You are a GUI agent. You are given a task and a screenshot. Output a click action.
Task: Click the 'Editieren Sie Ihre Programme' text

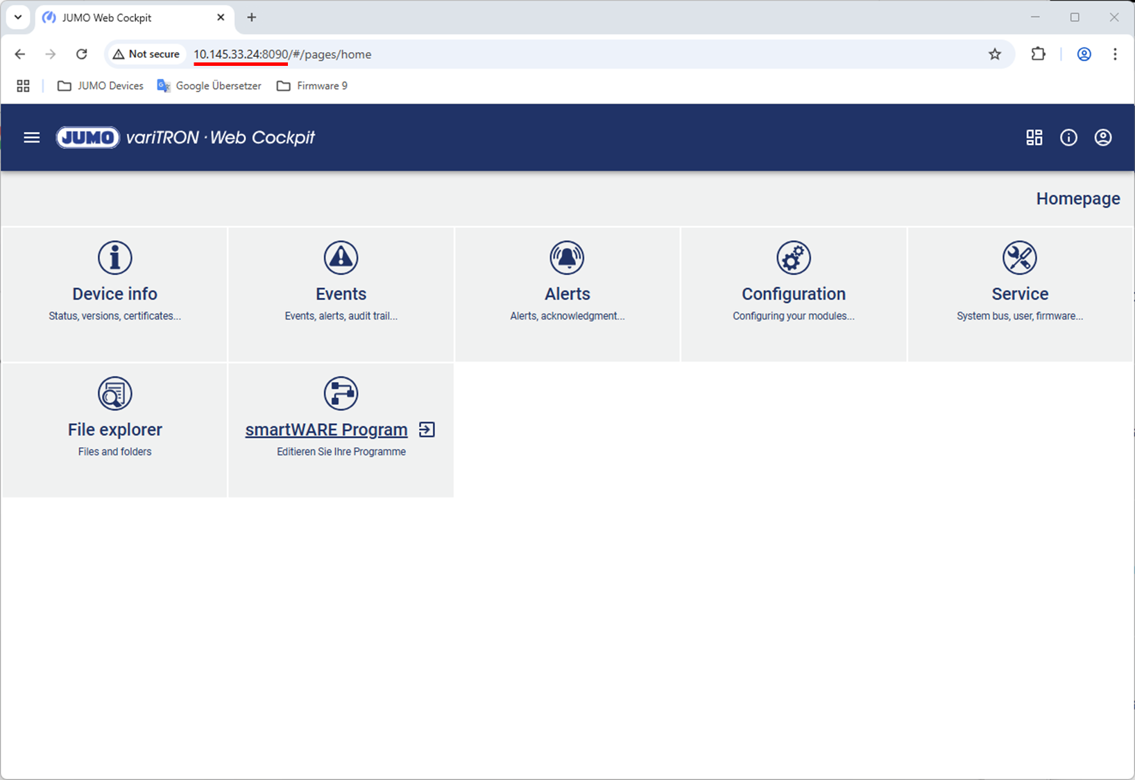pyautogui.click(x=341, y=452)
